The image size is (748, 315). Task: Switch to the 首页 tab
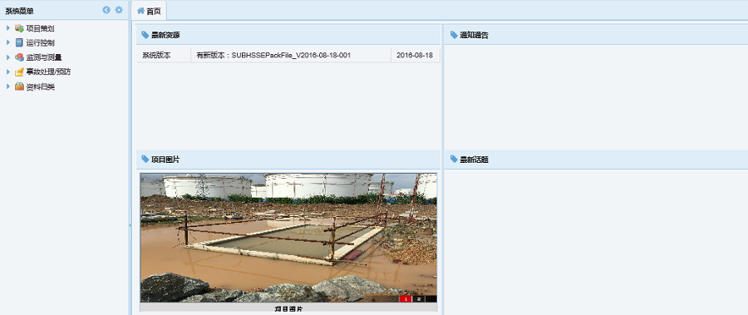tap(149, 11)
